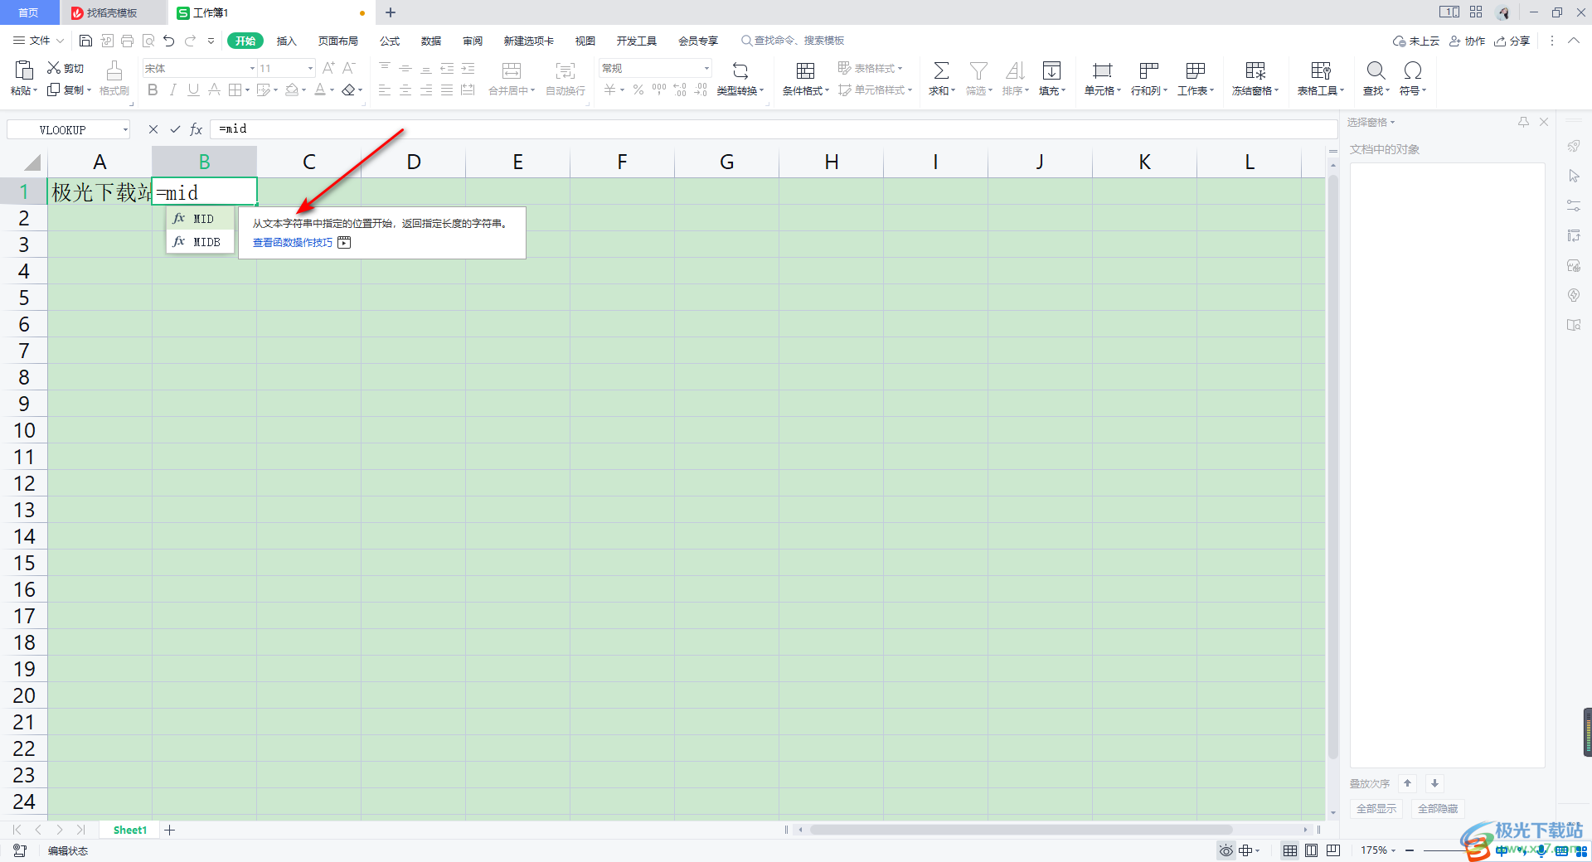Open the font name dropdown (宋体)
This screenshot has width=1592, height=862.
tap(252, 68)
